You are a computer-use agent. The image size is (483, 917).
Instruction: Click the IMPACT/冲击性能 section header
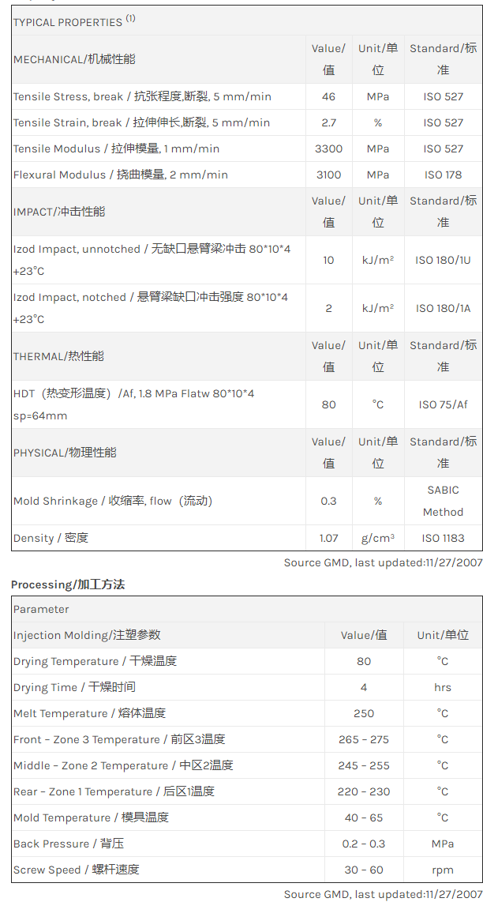[x=59, y=212]
